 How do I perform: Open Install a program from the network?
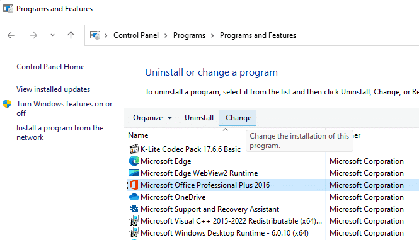[60, 132]
